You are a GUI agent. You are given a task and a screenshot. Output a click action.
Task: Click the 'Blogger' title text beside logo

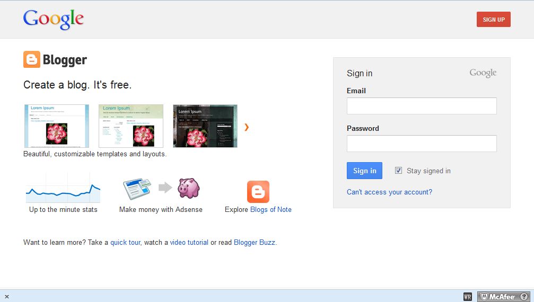pyautogui.click(x=65, y=60)
